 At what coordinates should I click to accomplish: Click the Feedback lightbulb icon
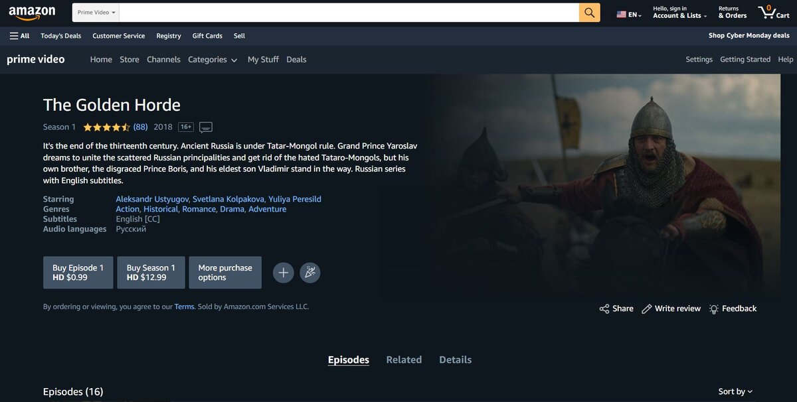pos(714,308)
